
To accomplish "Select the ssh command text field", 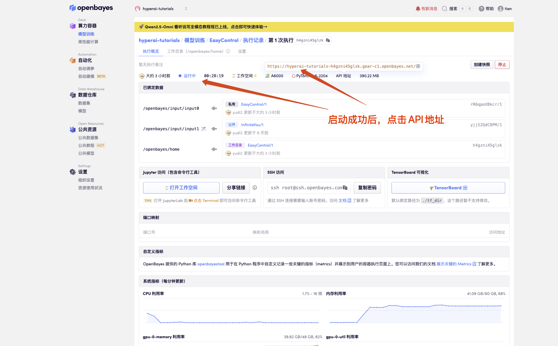I will [x=309, y=188].
